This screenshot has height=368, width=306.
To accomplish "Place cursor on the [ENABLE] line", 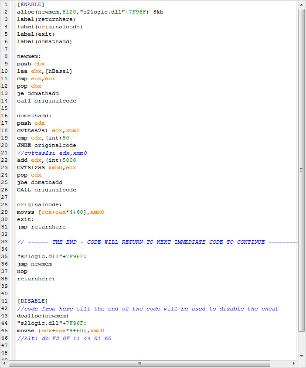I will click(x=31, y=4).
